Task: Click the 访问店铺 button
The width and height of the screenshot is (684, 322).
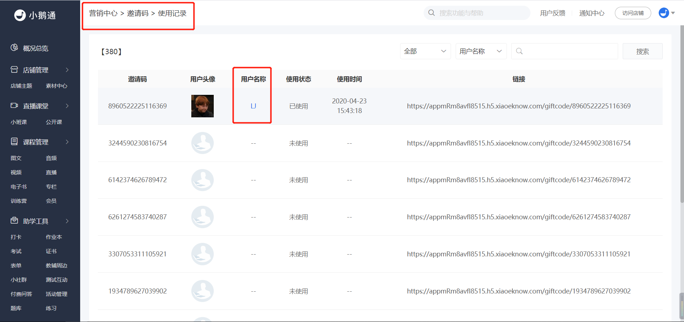Action: pyautogui.click(x=633, y=13)
